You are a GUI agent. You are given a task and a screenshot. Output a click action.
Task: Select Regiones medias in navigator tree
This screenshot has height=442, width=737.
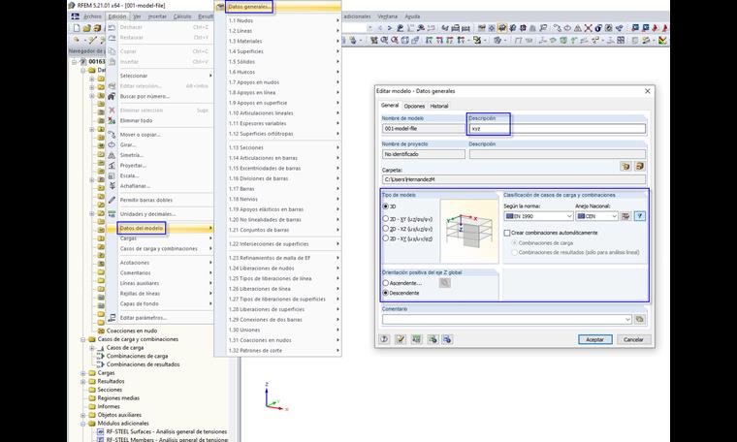118,398
